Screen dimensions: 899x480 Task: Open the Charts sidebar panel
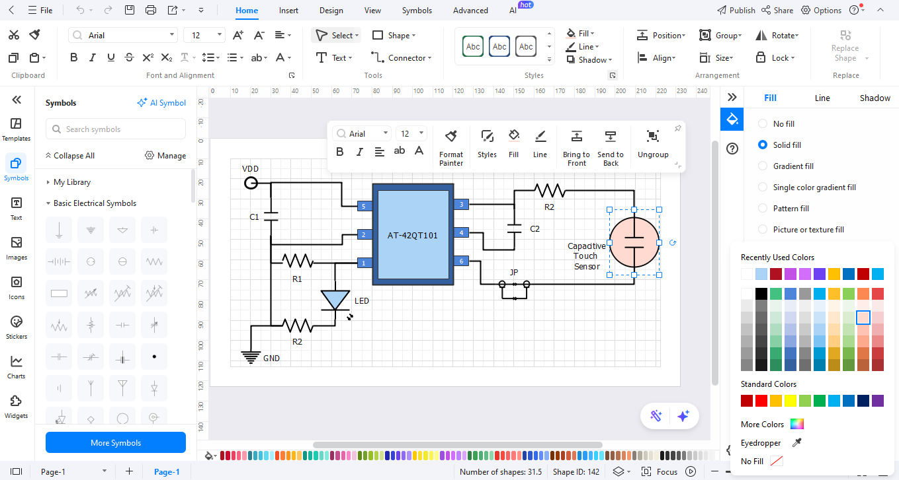coord(17,367)
